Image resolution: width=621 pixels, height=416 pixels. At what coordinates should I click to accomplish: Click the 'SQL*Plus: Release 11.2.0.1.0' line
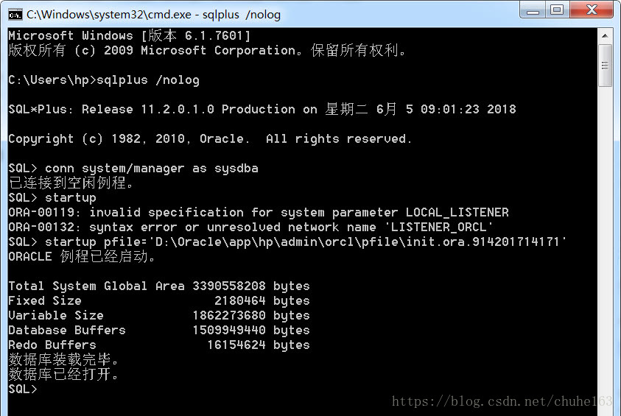(x=262, y=109)
